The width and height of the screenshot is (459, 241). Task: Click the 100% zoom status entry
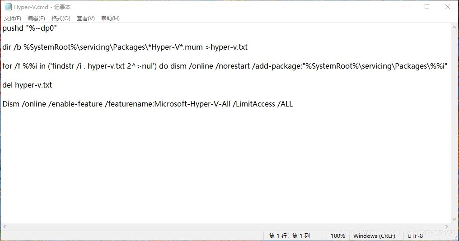pyautogui.click(x=338, y=236)
